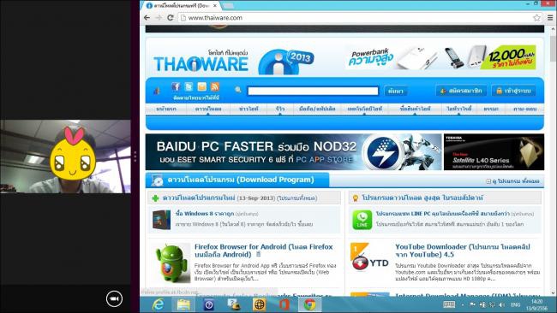Open the Chrome menu button
This screenshot has height=313, width=557.
coord(550,18)
